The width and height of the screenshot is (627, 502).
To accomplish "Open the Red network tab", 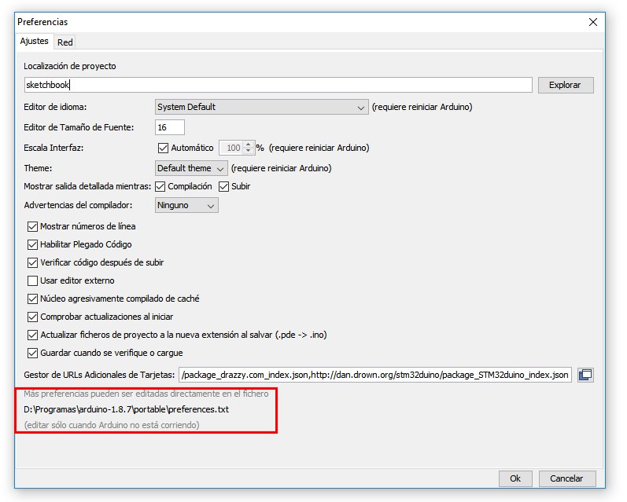I will click(65, 42).
